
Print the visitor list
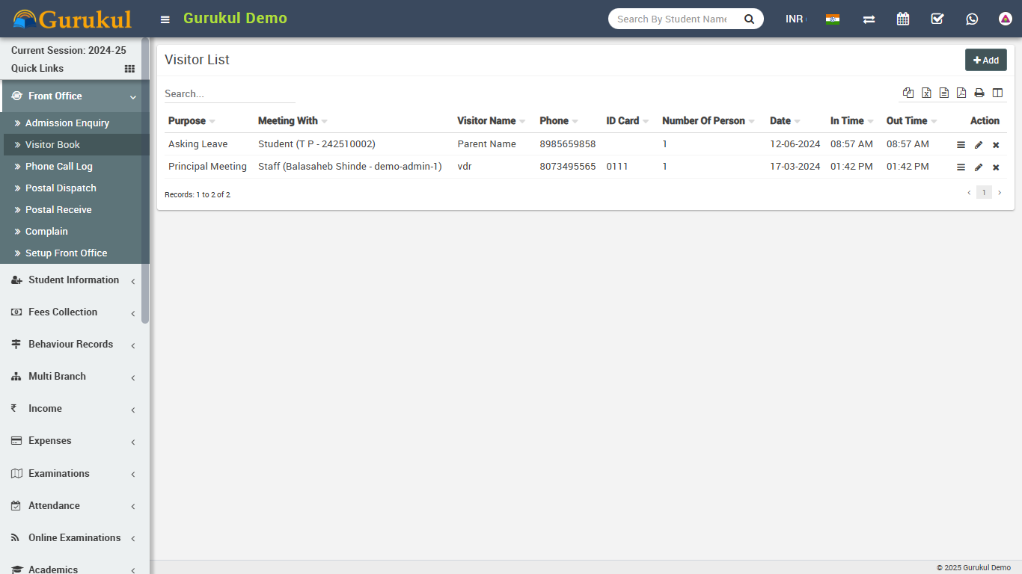(979, 93)
